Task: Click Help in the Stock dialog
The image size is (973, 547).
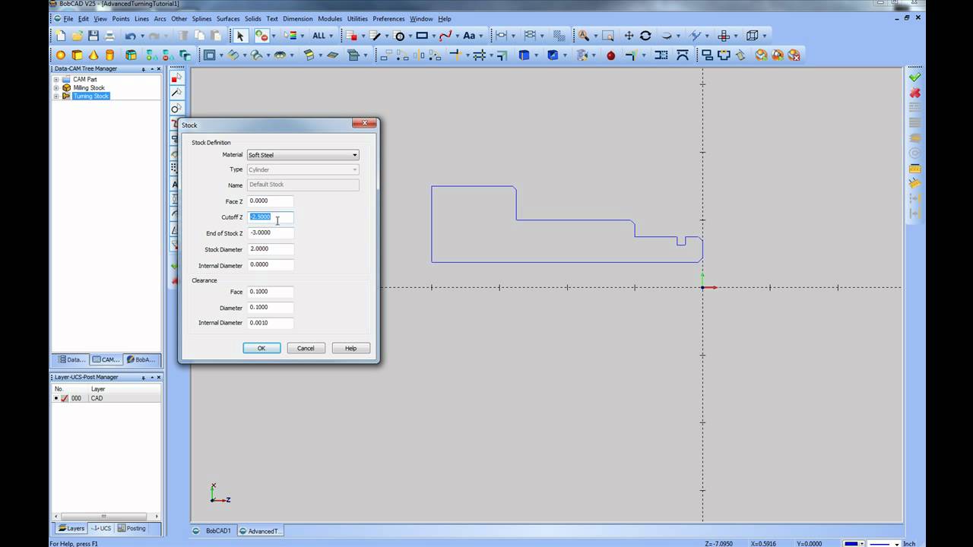Action: pos(350,348)
